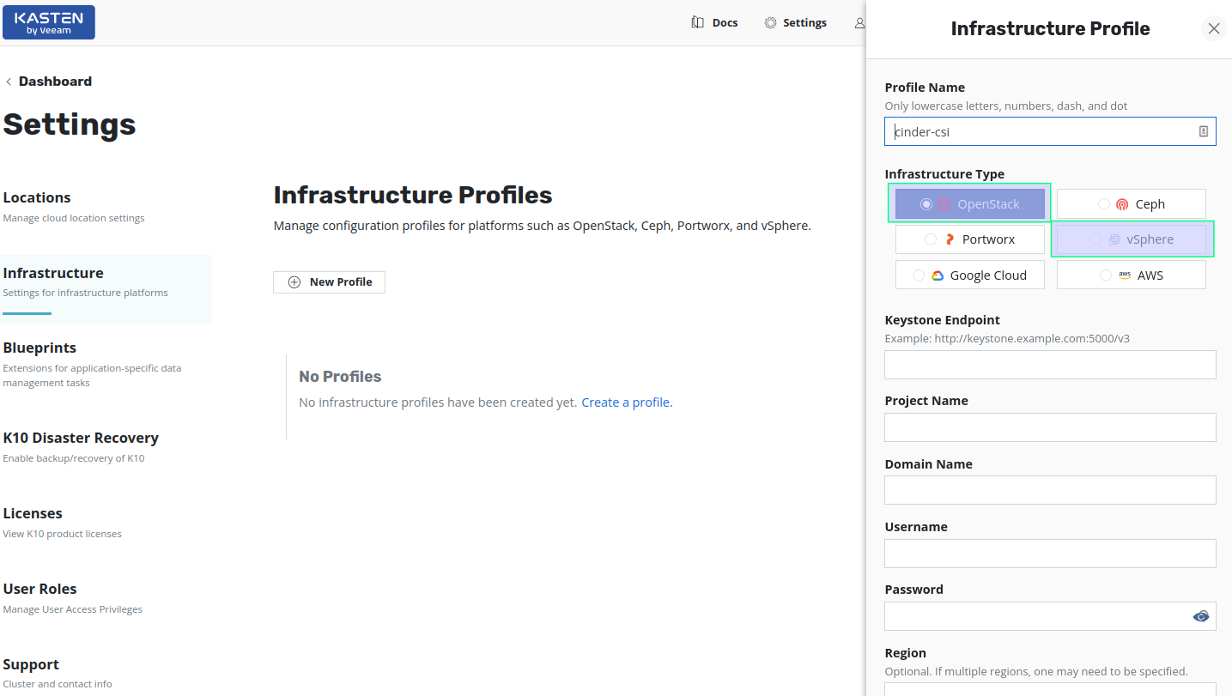Screen dimensions: 1232x696
Task: Pick the vSphere radio button
Action: [x=1095, y=239]
